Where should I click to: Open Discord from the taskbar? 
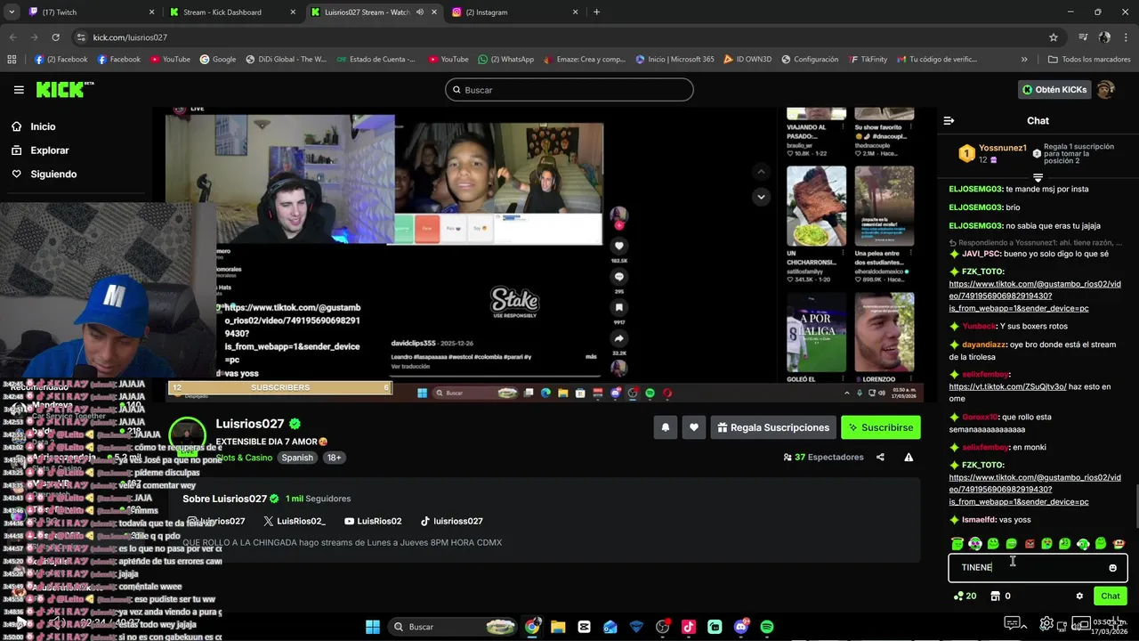click(741, 627)
